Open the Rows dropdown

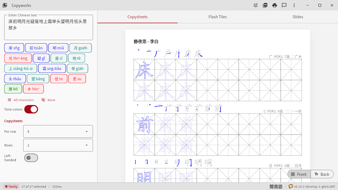[x=58, y=145]
